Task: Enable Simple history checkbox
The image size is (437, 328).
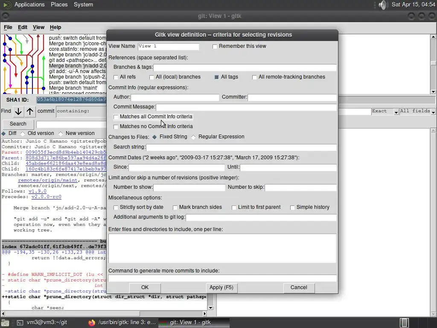Action: pos(292,208)
